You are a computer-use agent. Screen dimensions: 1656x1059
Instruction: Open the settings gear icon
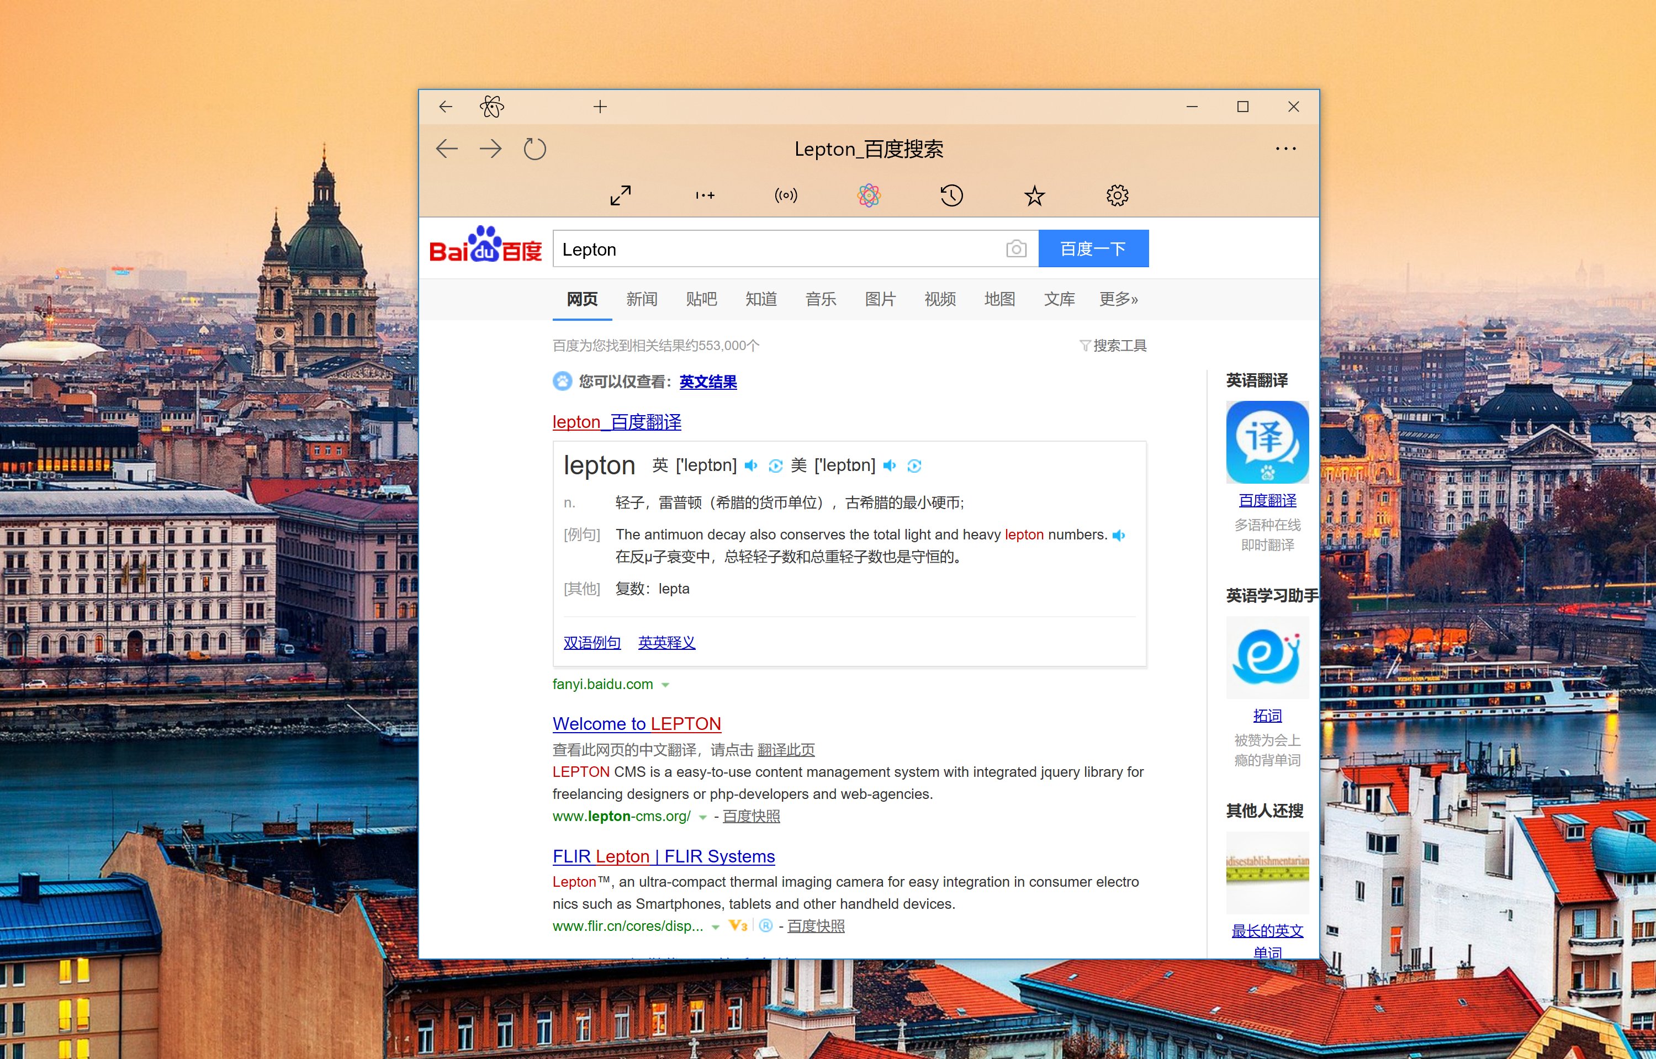[1117, 196]
